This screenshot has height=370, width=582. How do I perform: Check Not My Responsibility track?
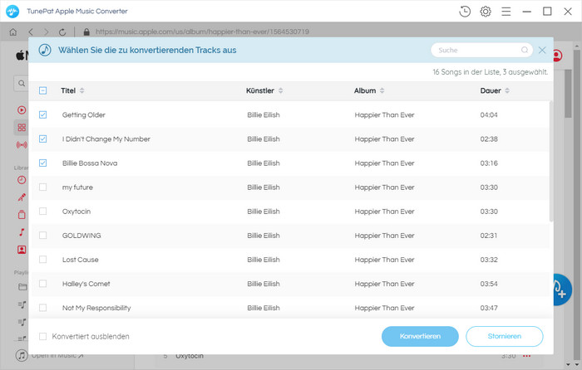(x=42, y=308)
